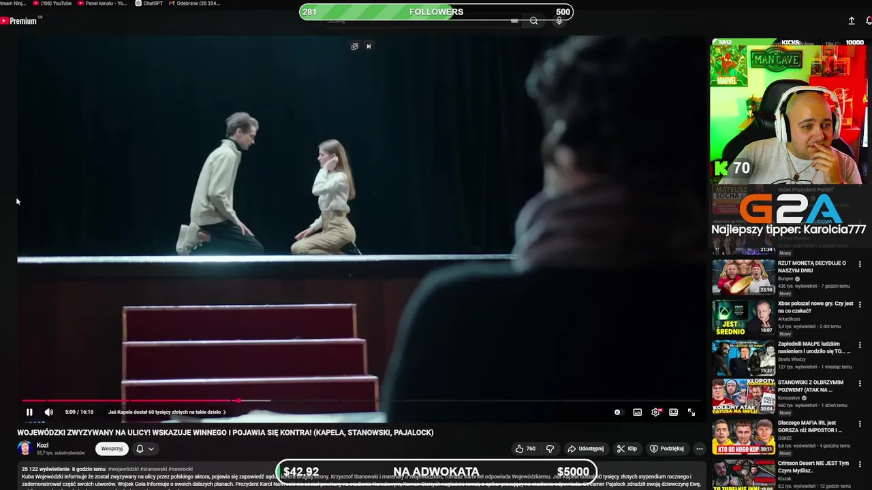Switch to 'tream Ninj...' browser tab
The height and width of the screenshot is (490, 872).
click(x=14, y=3)
